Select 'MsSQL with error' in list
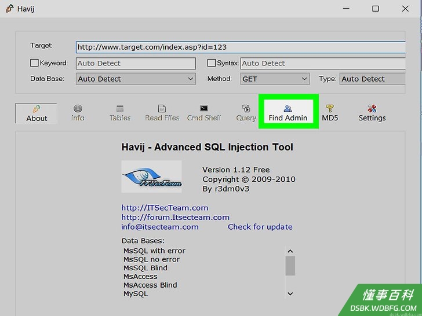Viewport: 422px width, 316px height. (x=154, y=251)
